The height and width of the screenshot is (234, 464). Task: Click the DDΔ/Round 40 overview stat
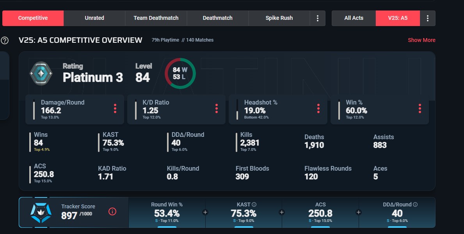click(186, 142)
